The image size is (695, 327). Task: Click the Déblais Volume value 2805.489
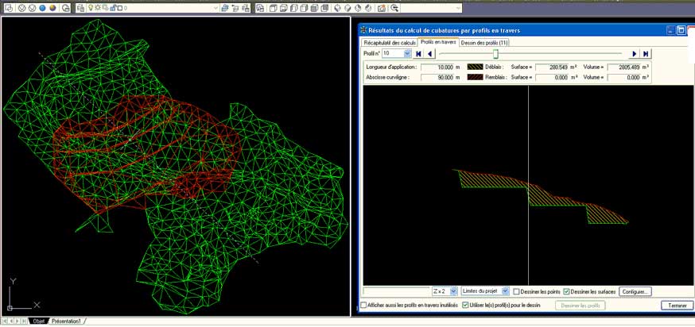[624, 67]
